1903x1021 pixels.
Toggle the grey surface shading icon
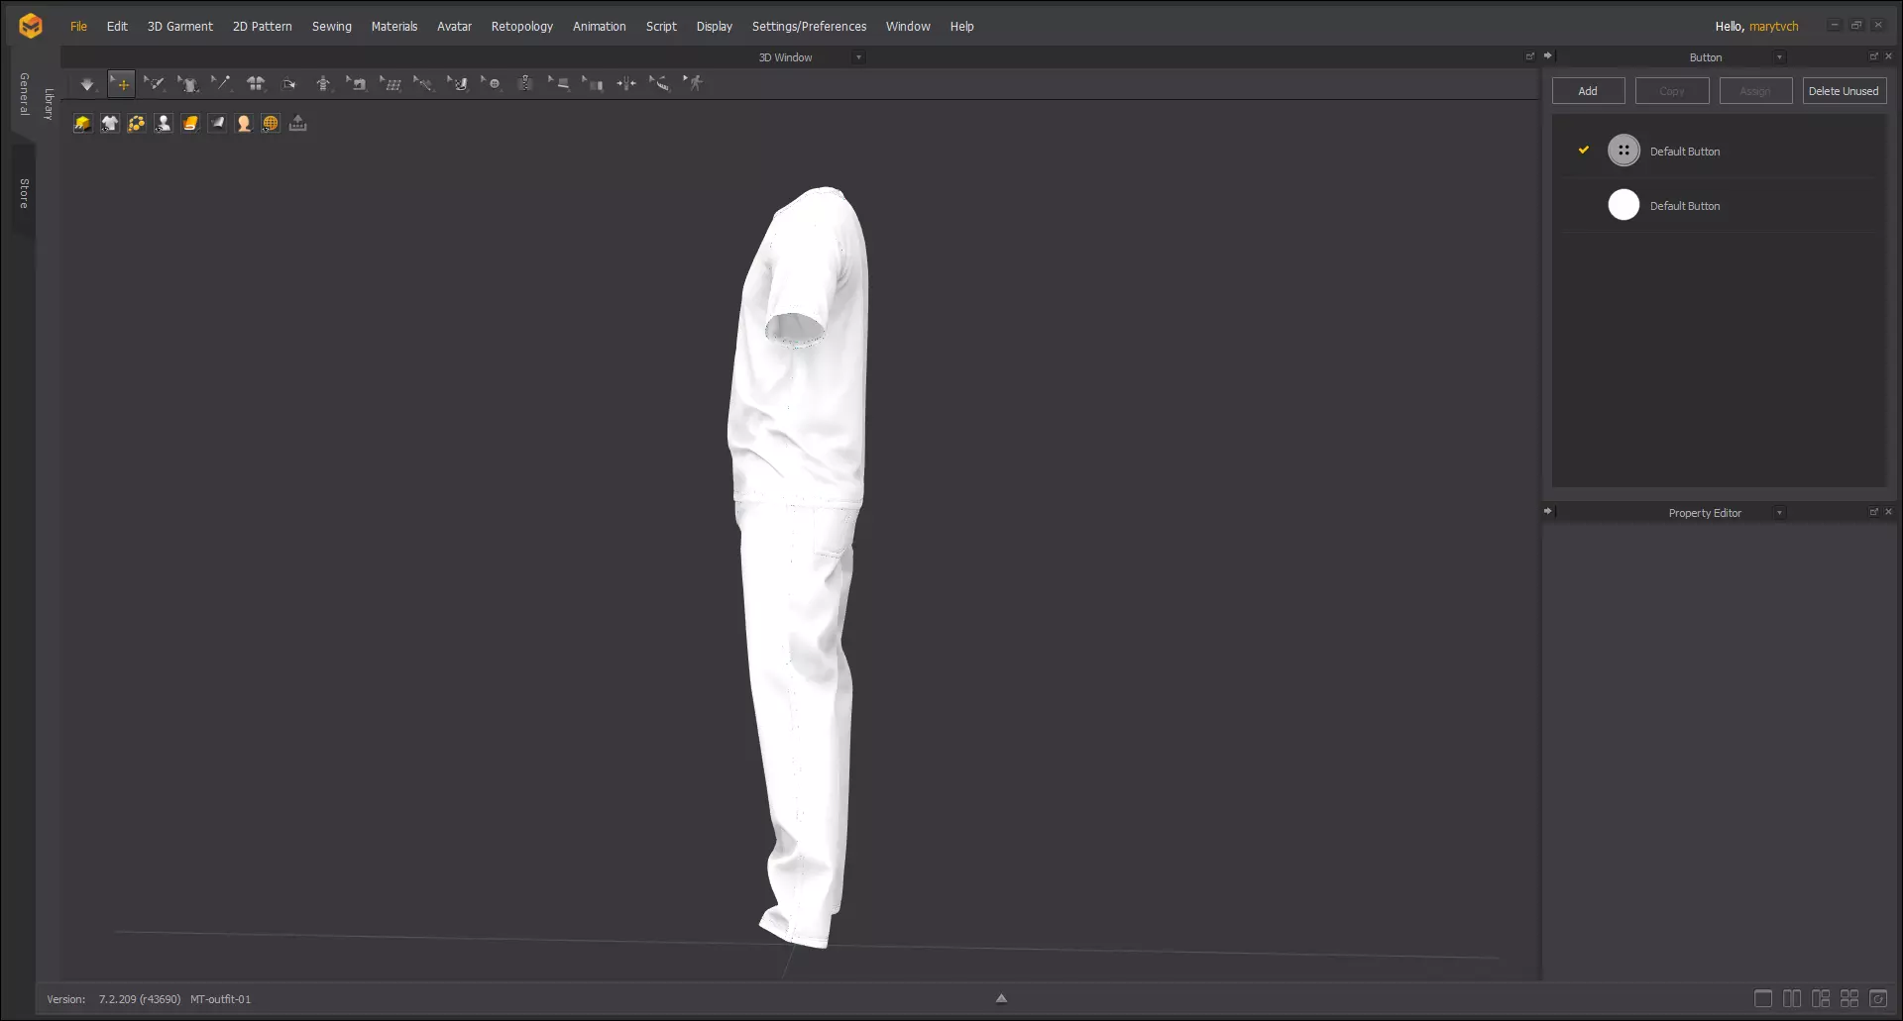pyautogui.click(x=217, y=123)
